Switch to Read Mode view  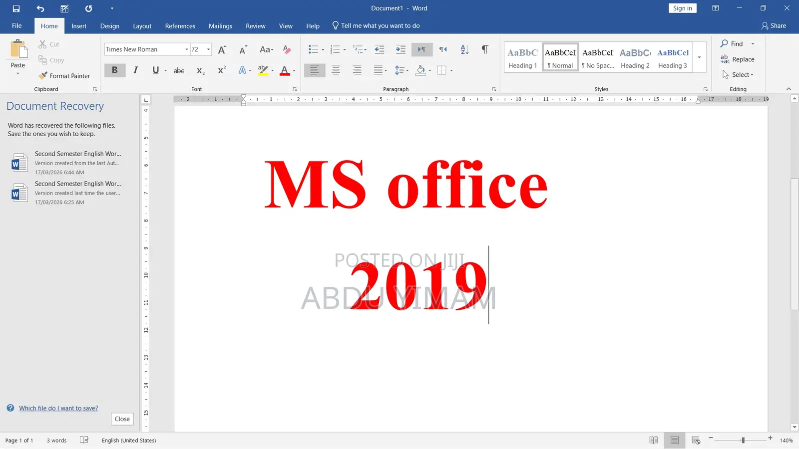pyautogui.click(x=653, y=440)
